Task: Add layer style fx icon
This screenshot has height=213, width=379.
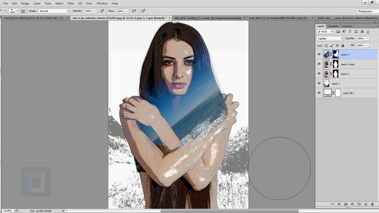Action: (339, 204)
